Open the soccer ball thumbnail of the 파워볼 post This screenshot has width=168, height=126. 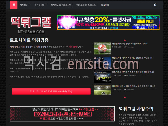(x=102, y=48)
